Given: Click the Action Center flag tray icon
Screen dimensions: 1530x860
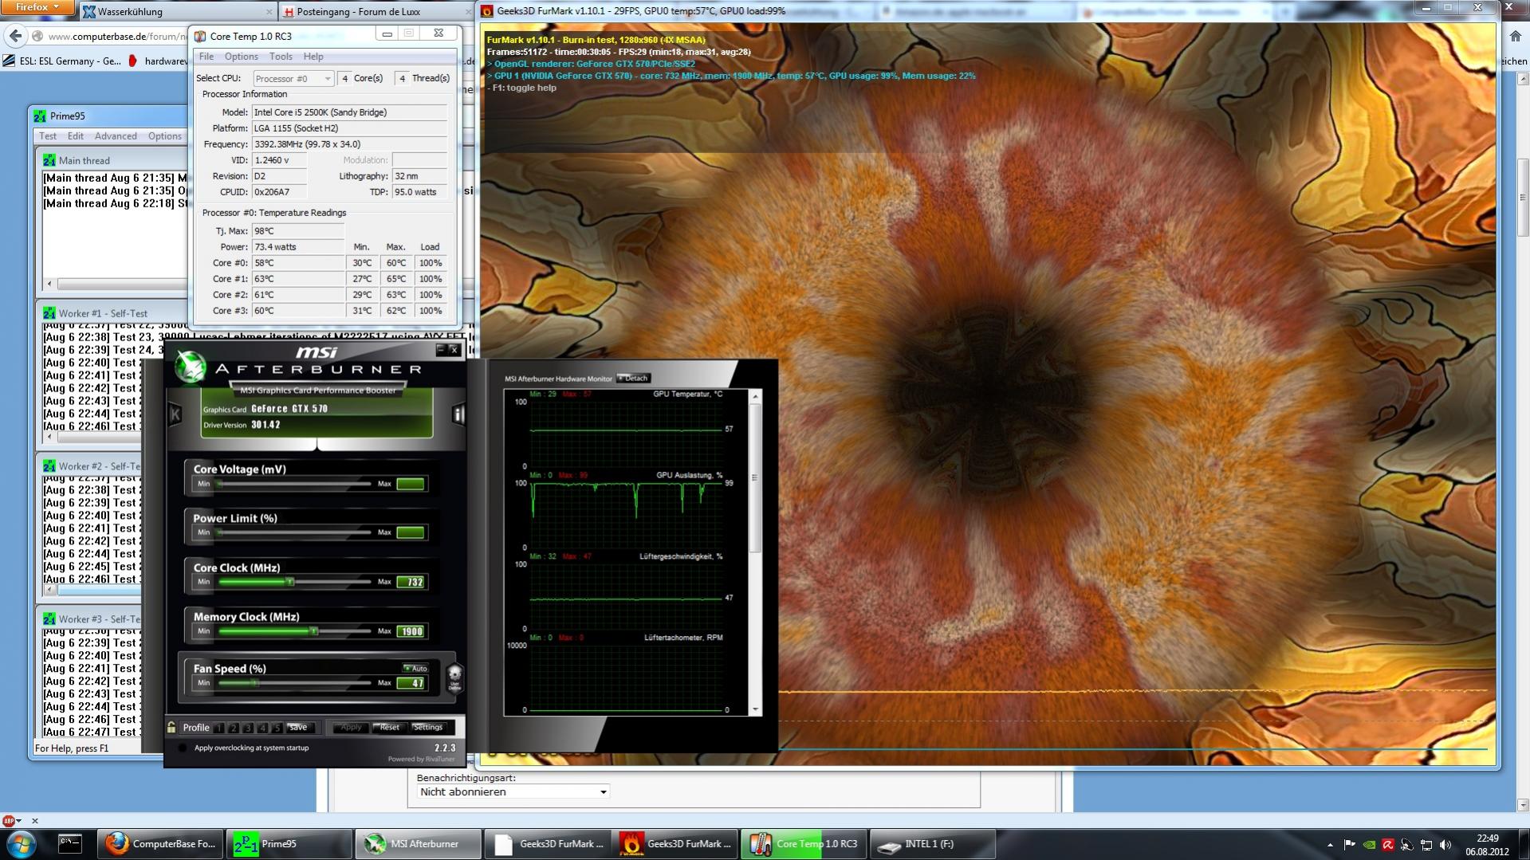Looking at the screenshot, I should click(x=1350, y=844).
